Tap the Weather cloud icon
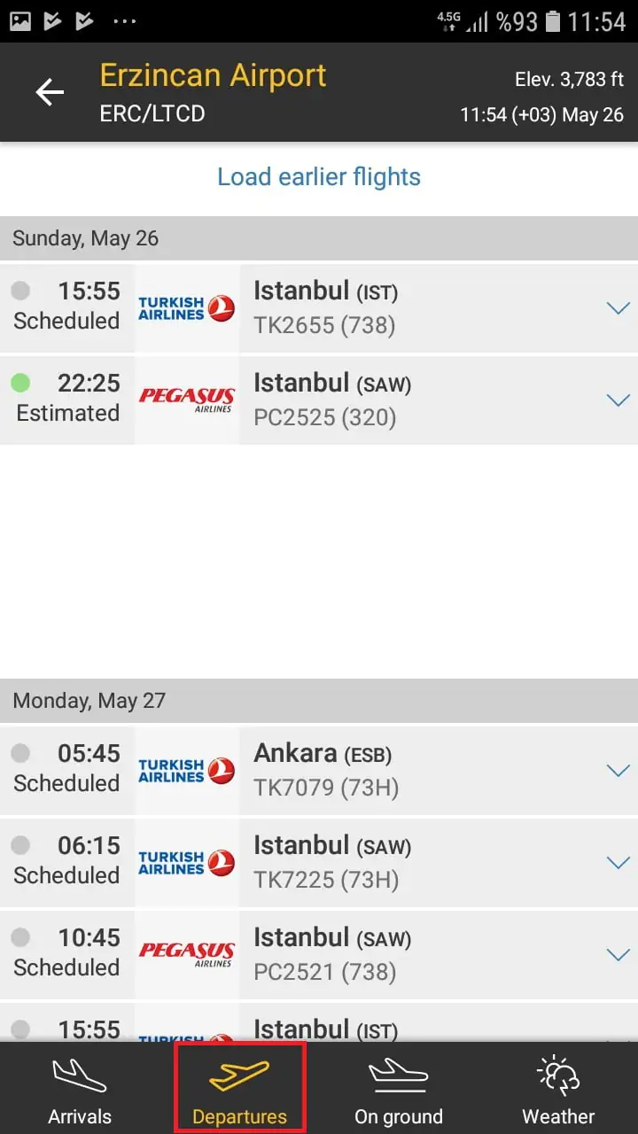This screenshot has height=1134, width=638. (558, 1076)
